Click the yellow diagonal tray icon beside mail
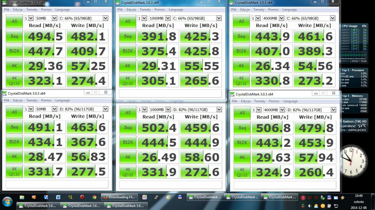Image resolution: width=375 pixels, height=210 pixels. [342, 198]
